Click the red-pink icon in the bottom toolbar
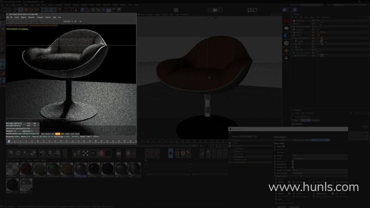 [x=101, y=153]
